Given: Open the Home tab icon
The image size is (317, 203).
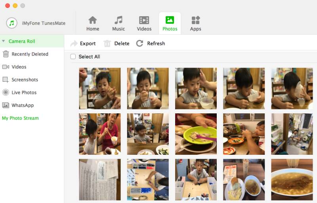Looking at the screenshot, I should pos(93,20).
